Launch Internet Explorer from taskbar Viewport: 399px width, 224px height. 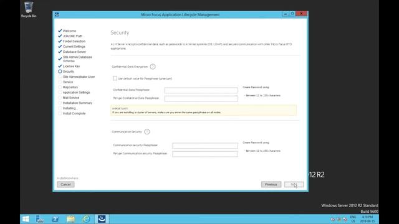pos(86,219)
